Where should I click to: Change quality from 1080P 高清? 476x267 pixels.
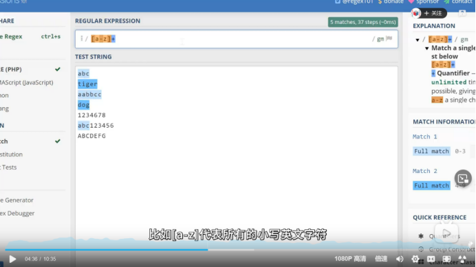click(350, 259)
